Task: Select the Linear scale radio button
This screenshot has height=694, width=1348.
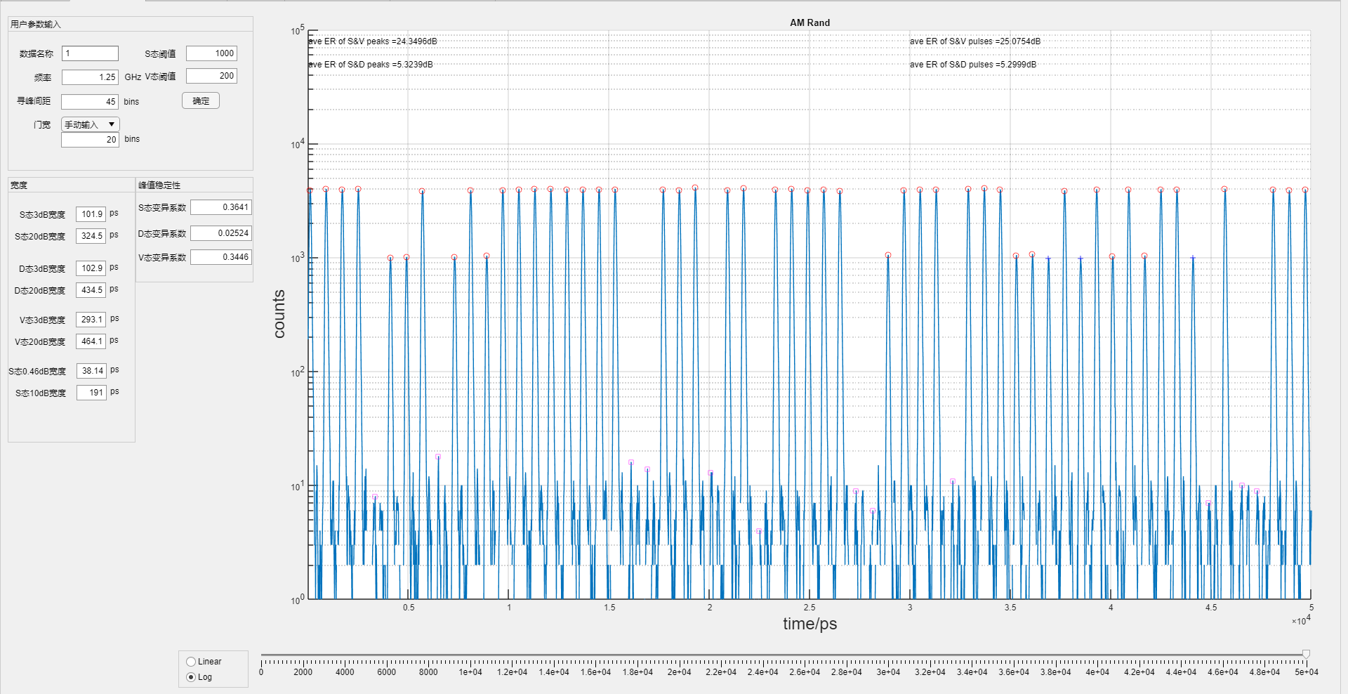Action: (x=191, y=662)
